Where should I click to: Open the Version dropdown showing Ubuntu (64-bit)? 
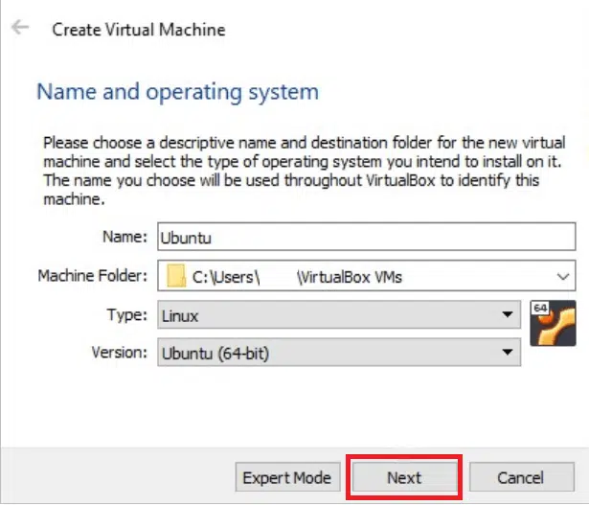click(339, 353)
